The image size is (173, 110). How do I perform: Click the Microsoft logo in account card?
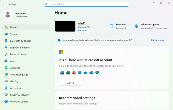click(61, 52)
